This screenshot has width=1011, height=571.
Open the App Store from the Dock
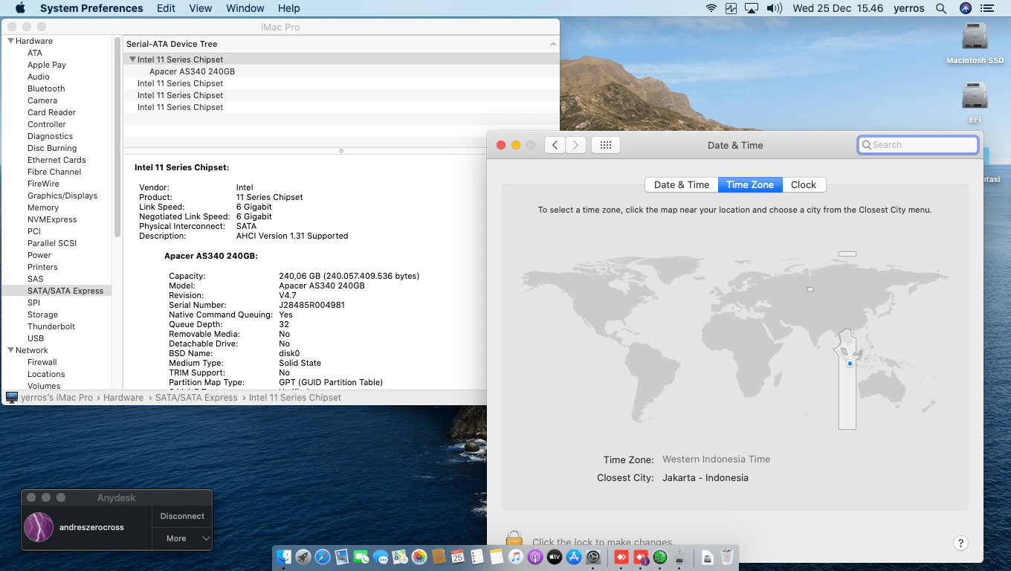(573, 556)
